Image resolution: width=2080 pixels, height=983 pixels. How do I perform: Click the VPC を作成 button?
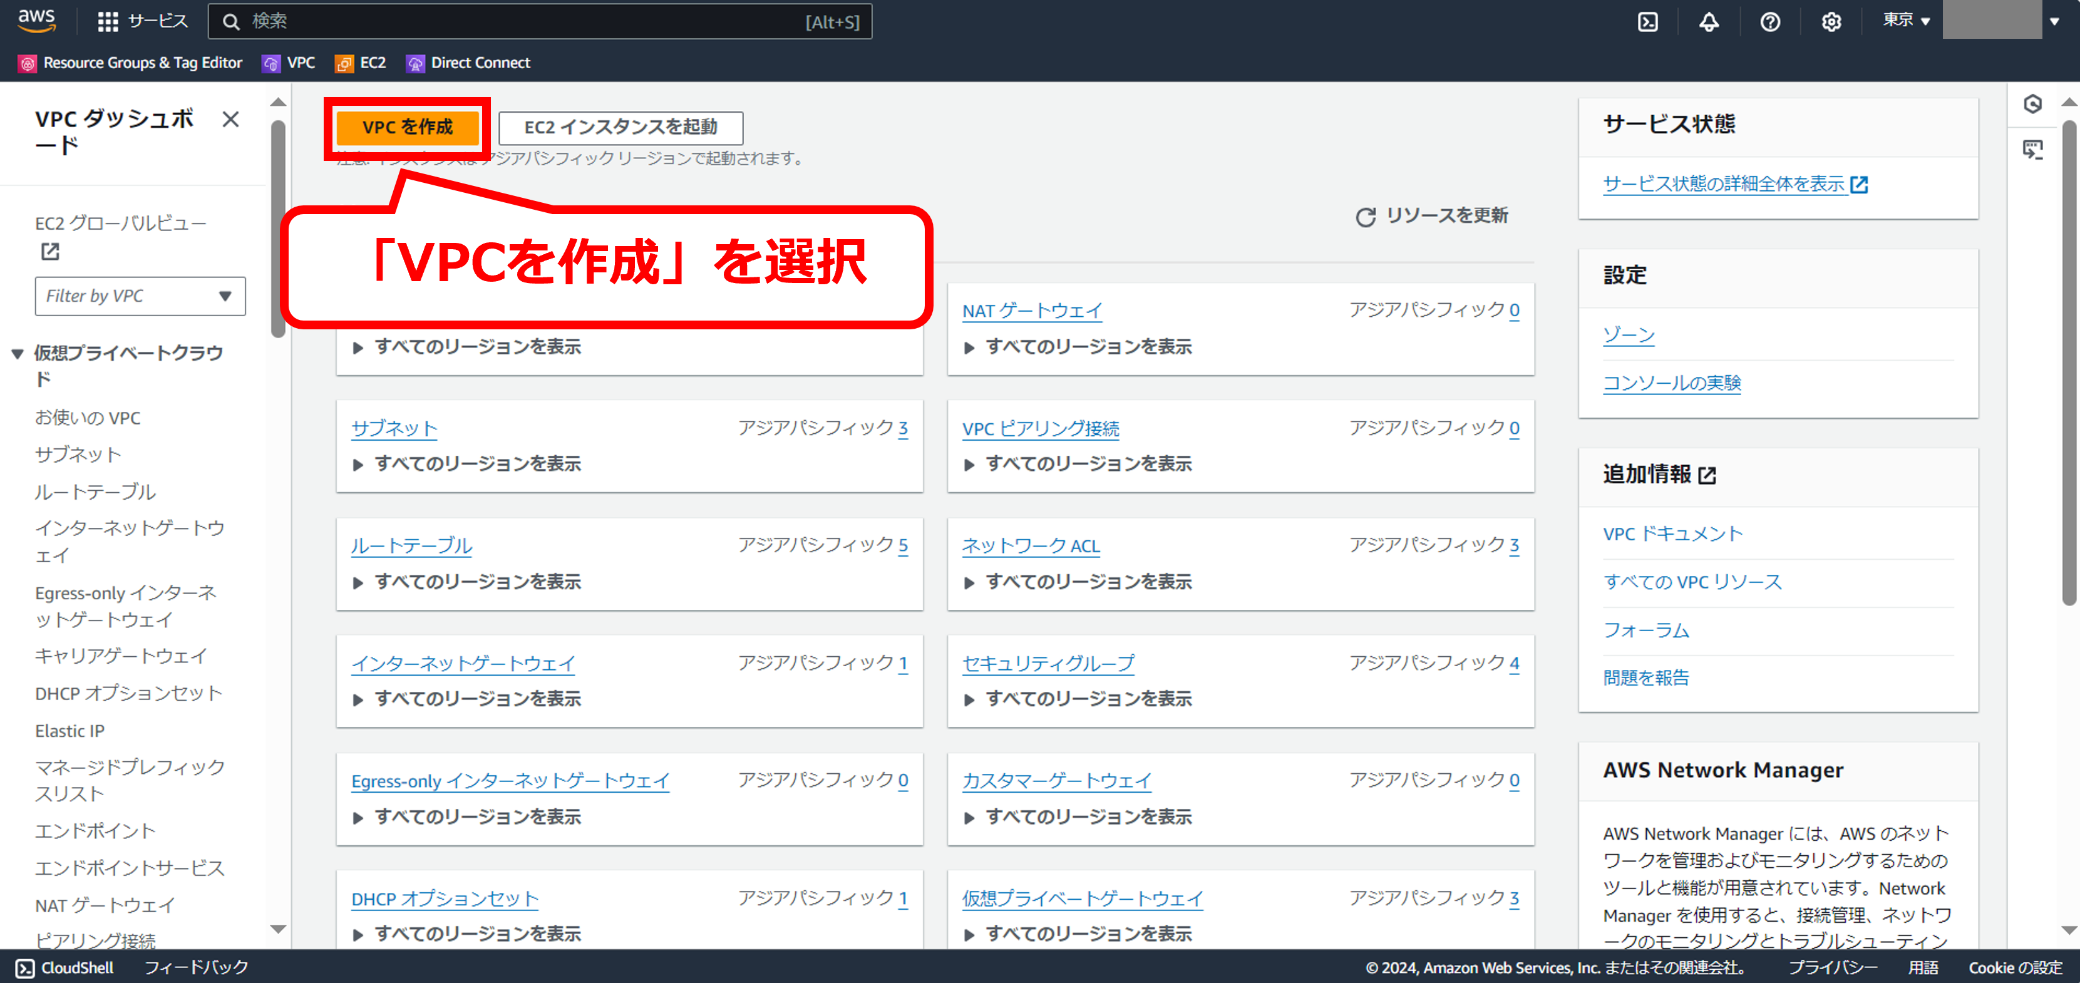pos(407,127)
